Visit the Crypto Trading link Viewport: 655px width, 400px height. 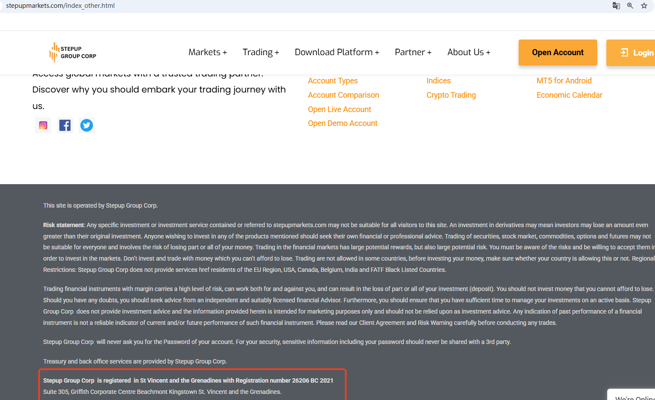451,95
